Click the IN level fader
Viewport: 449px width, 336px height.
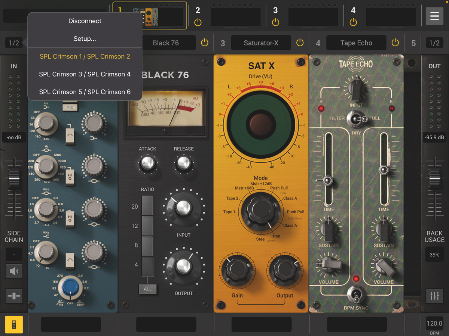click(x=14, y=179)
